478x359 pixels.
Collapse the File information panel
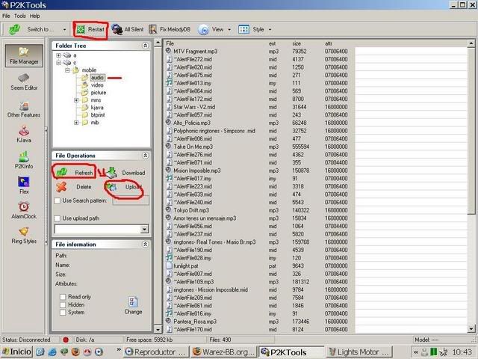(146, 245)
